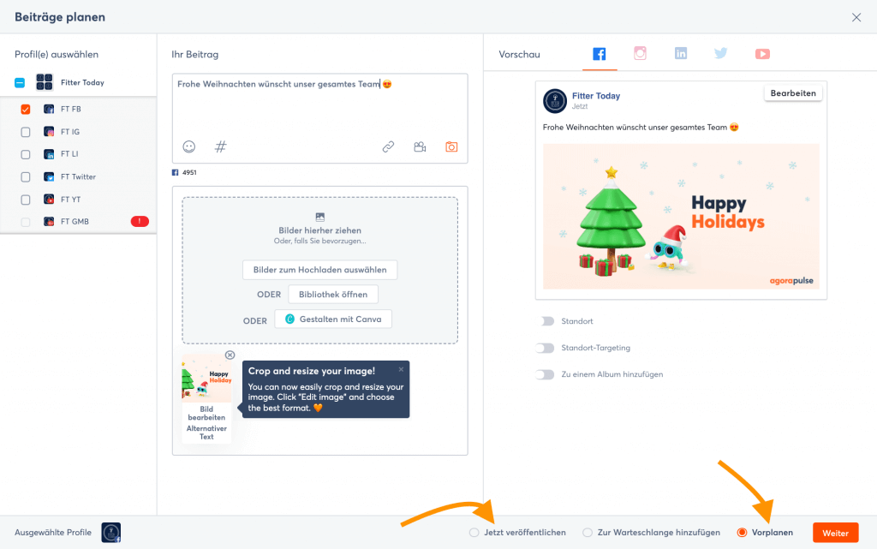Click Bearbeiten on the preview
The image size is (877, 549).
click(793, 93)
